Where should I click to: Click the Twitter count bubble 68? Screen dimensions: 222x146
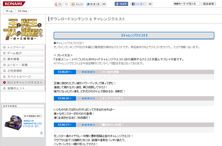[104, 4]
